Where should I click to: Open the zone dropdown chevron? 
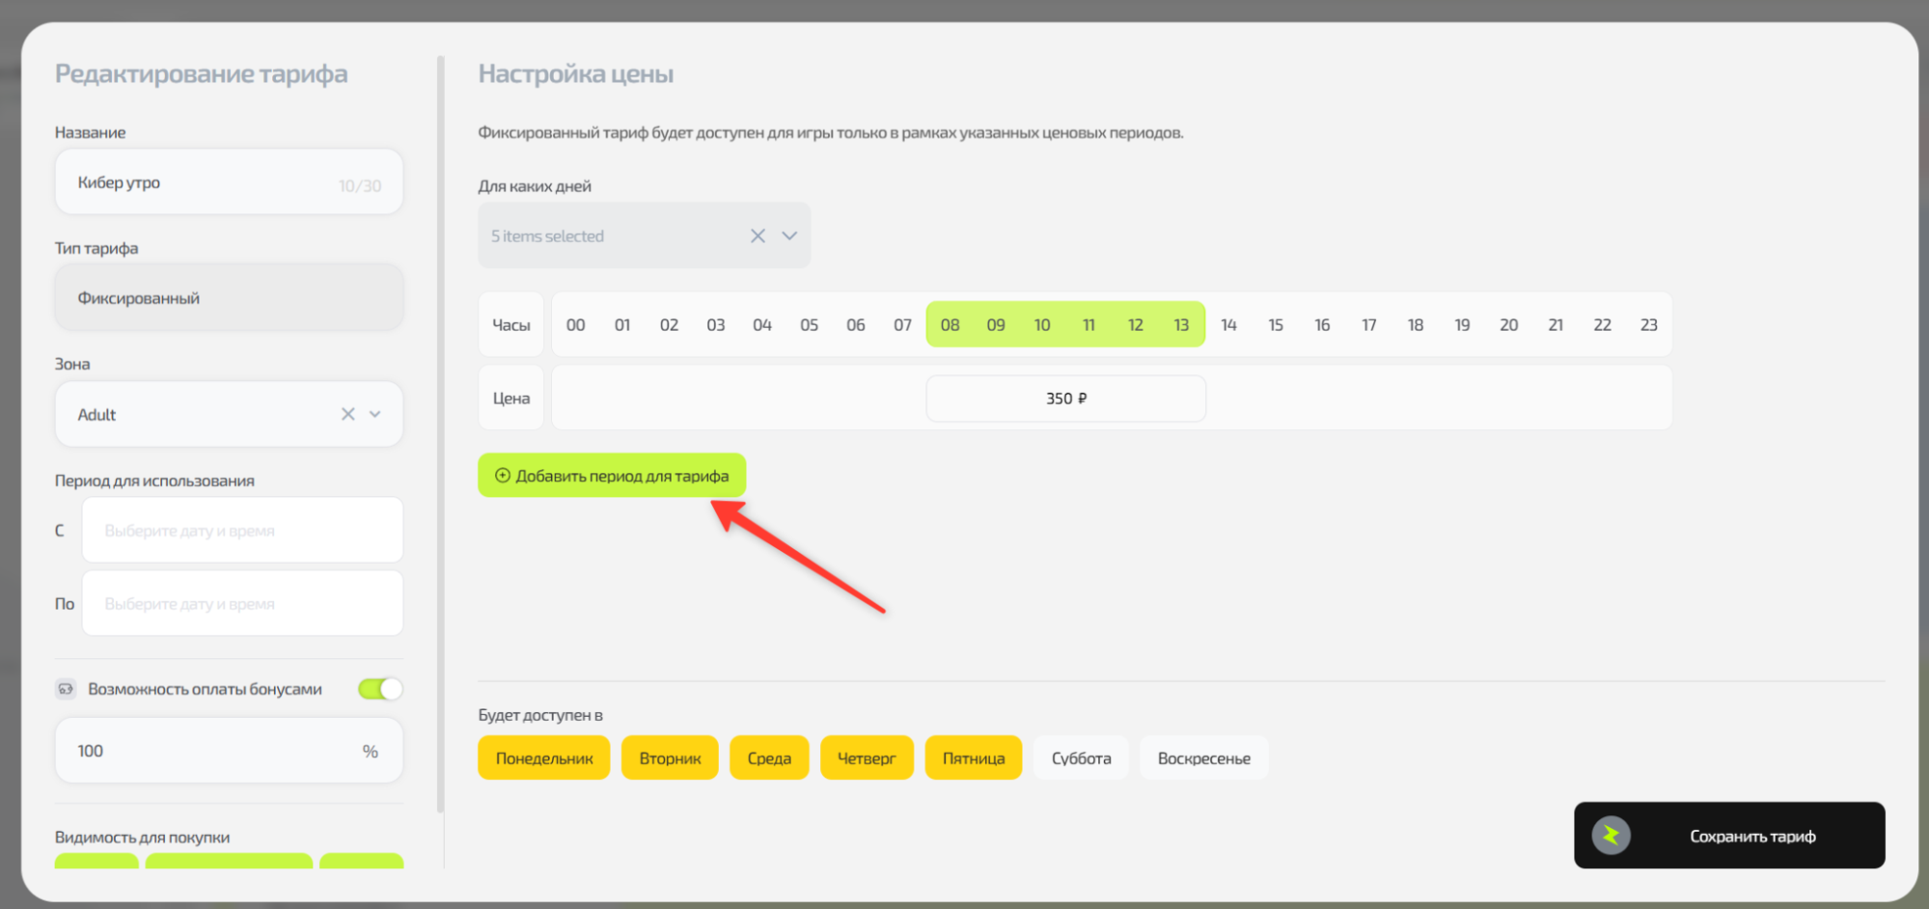point(375,414)
